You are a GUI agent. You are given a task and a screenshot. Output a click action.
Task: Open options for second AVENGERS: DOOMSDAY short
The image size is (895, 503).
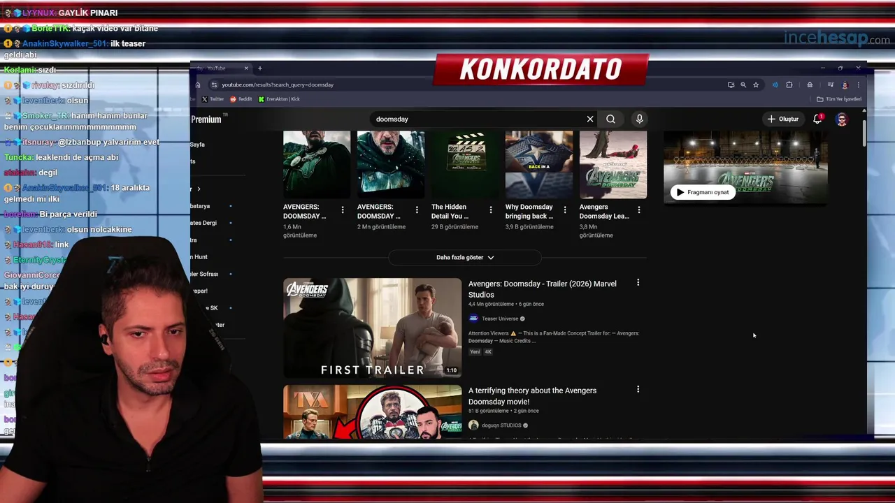(417, 210)
